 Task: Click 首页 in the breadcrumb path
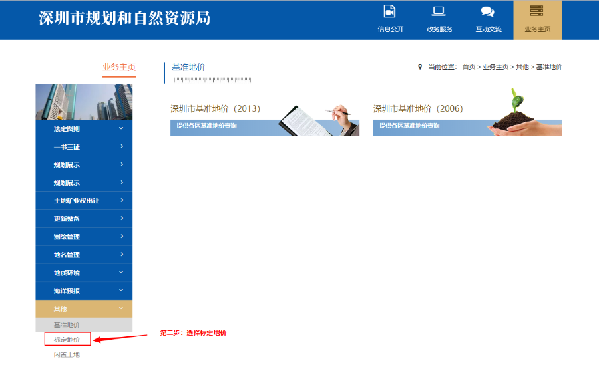point(469,67)
